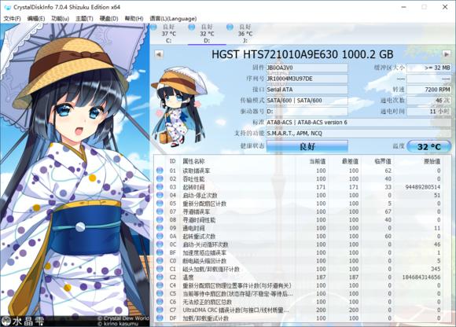Screen dimensions: 456x327
Task: Open the 主题(T) menu
Action: point(84,19)
